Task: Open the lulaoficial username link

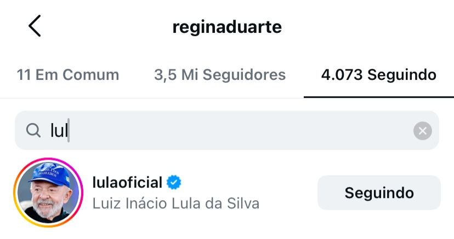Action: (128, 182)
